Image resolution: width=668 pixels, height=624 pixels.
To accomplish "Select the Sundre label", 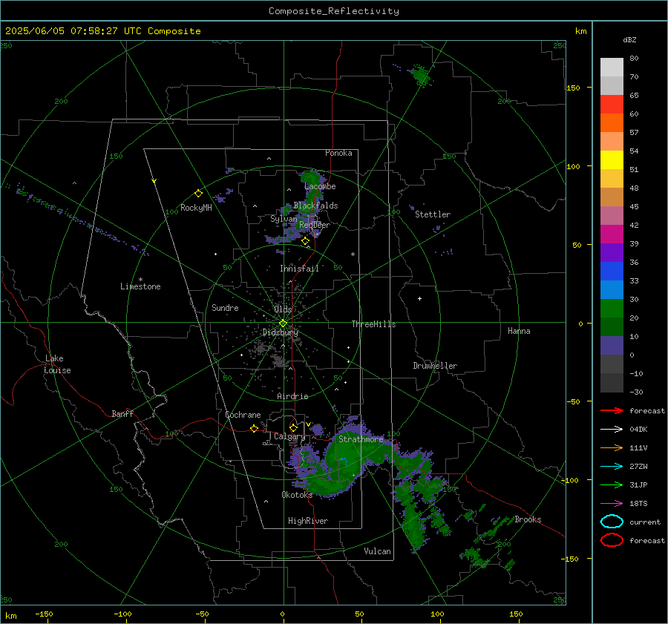I will [x=225, y=307].
